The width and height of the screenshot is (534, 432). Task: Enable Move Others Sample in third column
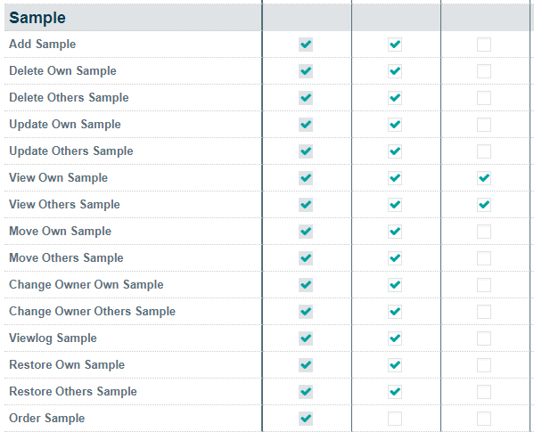484,258
